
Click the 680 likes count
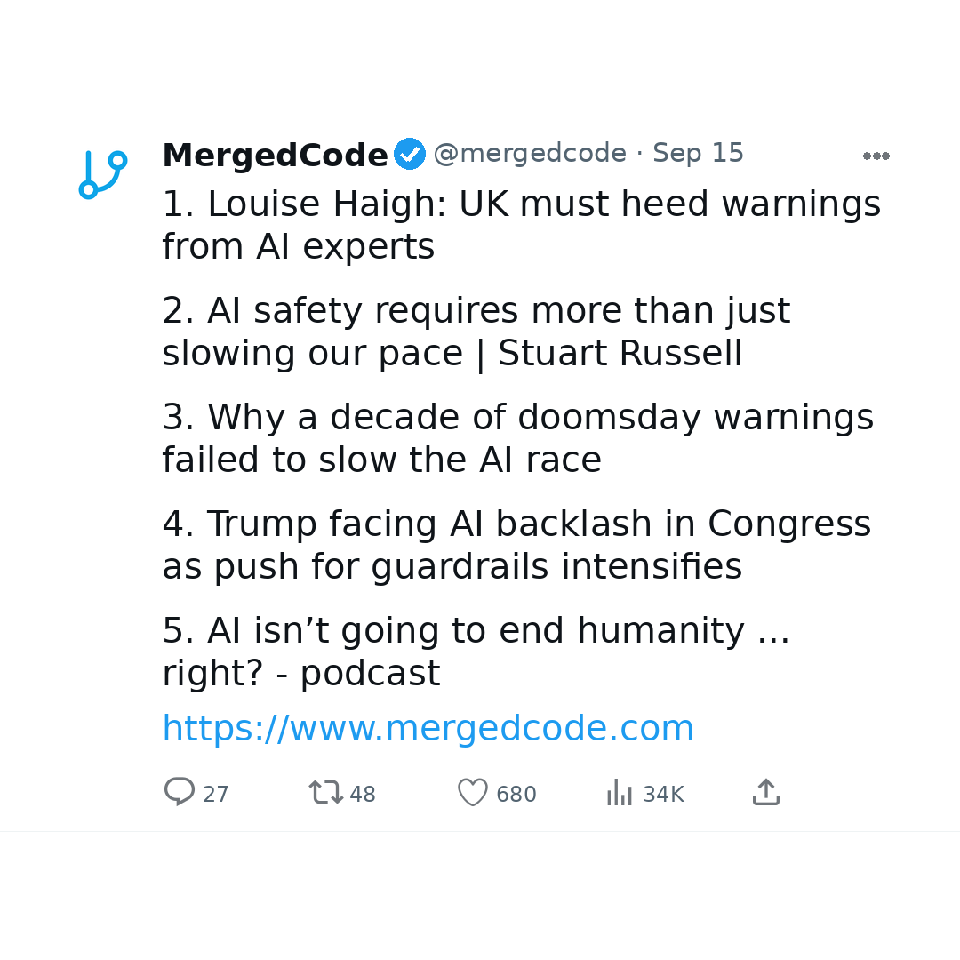[x=516, y=794]
